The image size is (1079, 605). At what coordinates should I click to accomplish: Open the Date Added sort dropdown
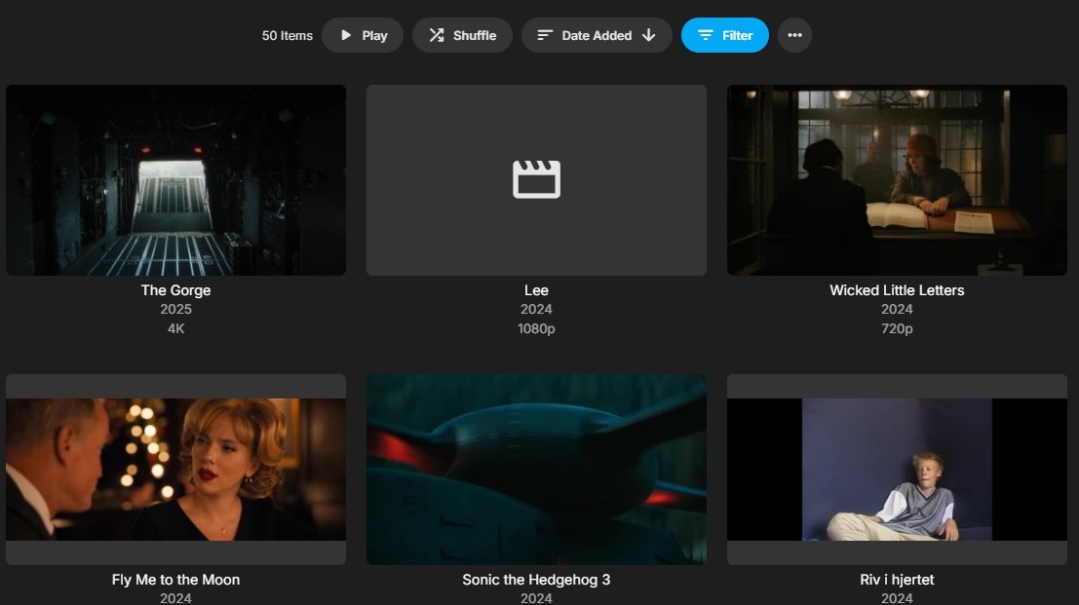pos(596,35)
